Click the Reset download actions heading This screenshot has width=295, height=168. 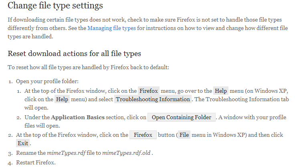point(74,54)
